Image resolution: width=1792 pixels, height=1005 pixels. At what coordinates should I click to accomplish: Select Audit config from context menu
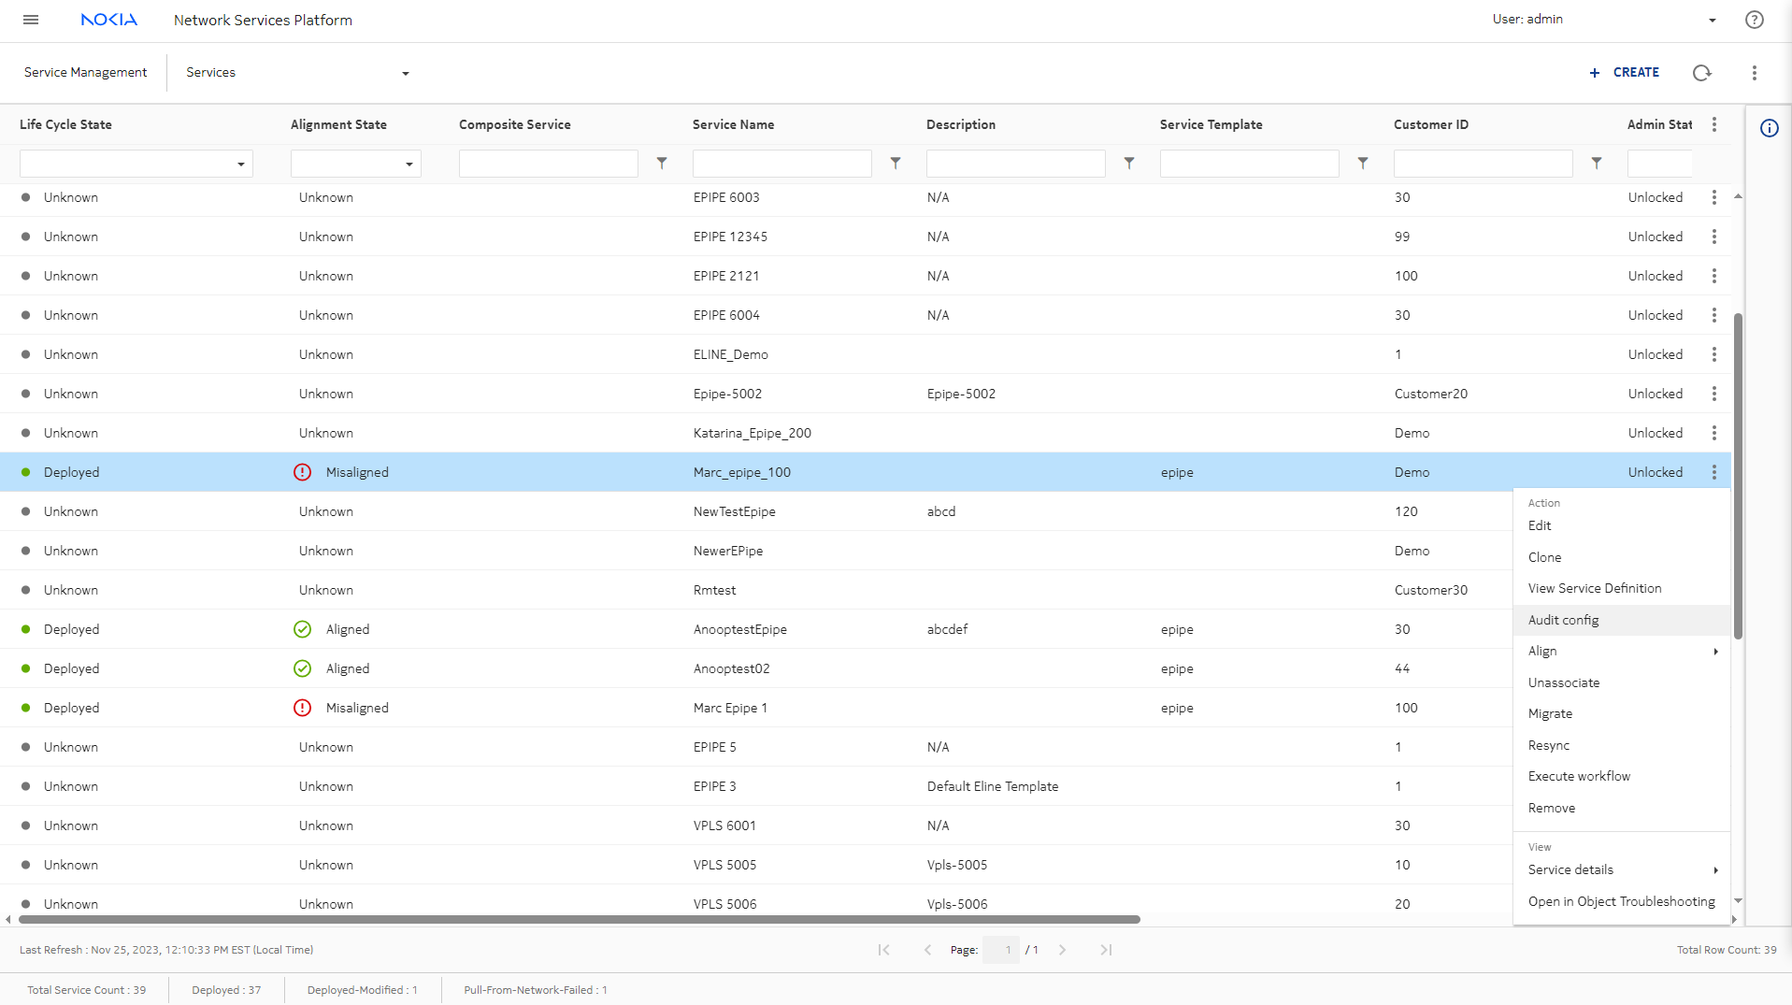click(1563, 620)
